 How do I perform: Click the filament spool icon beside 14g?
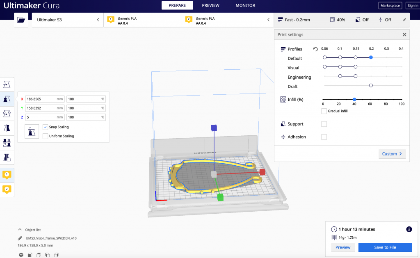[334, 237]
